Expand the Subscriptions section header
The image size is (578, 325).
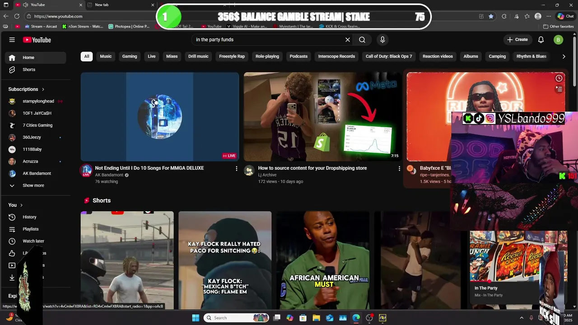tap(27, 89)
